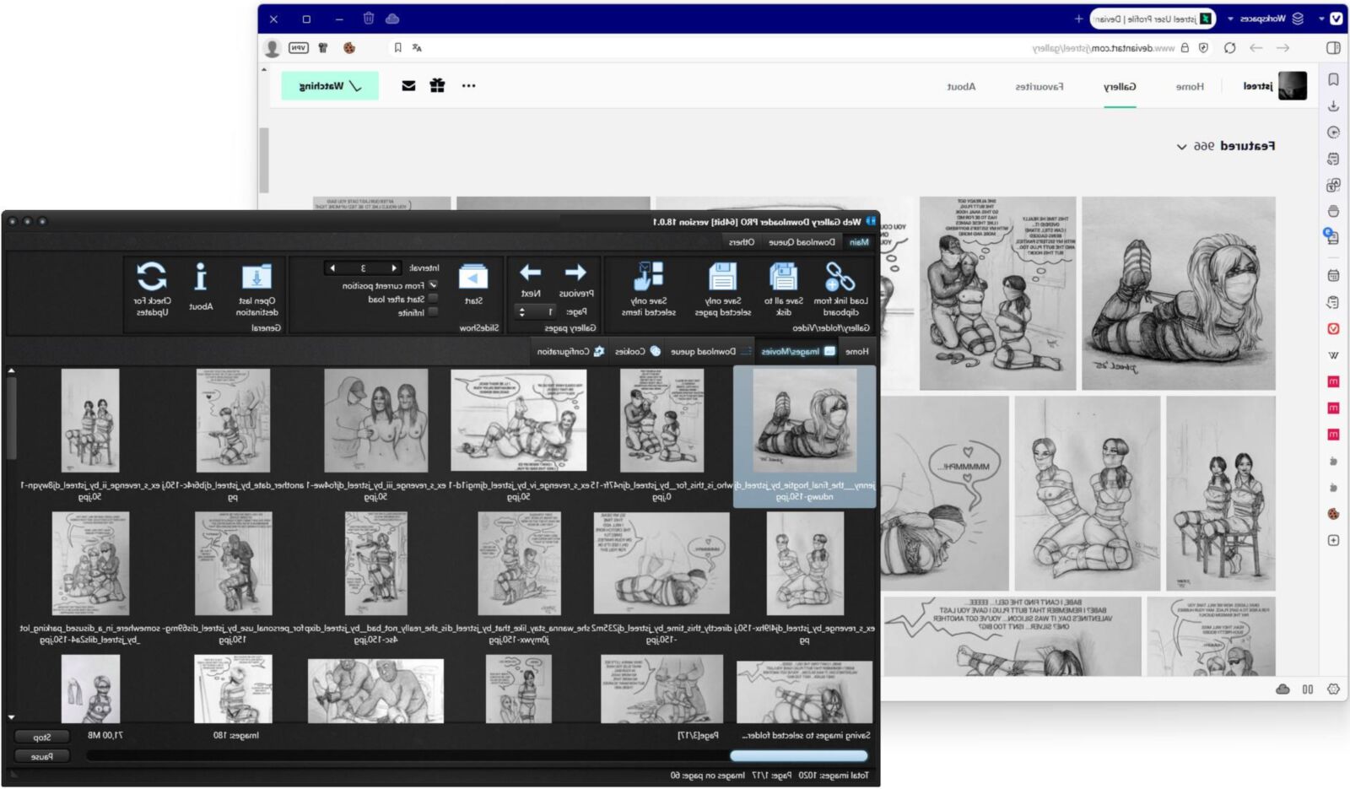Go to Previous gallery page arrow
The width and height of the screenshot is (1350, 789).
click(x=575, y=273)
